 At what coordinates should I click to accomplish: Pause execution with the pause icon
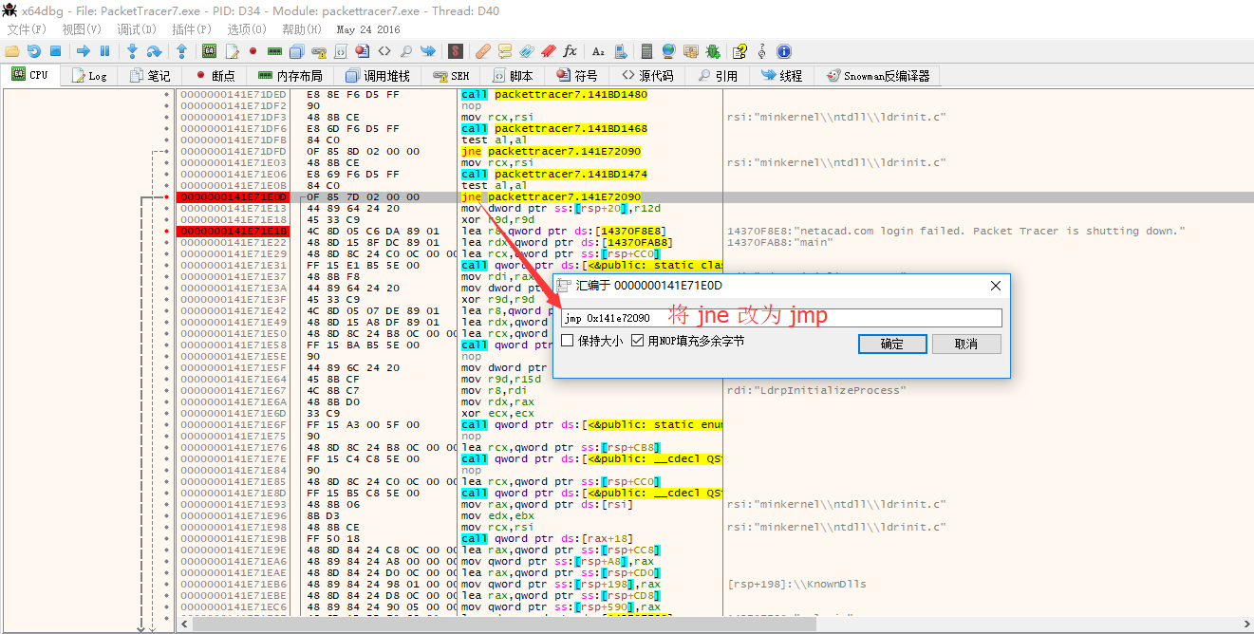click(x=104, y=51)
